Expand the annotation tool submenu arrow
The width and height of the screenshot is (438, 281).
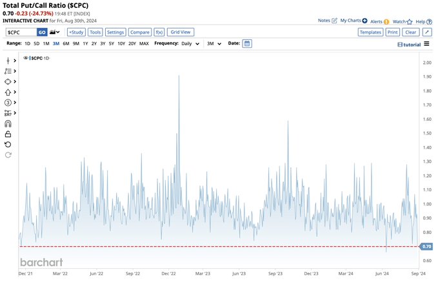pyautogui.click(x=15, y=71)
